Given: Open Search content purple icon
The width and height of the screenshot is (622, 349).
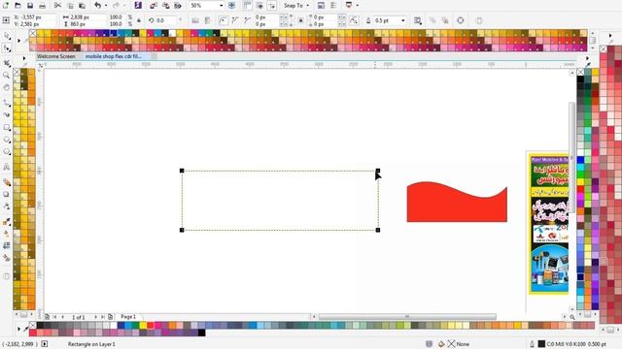Looking at the screenshot, I should tap(138, 6).
